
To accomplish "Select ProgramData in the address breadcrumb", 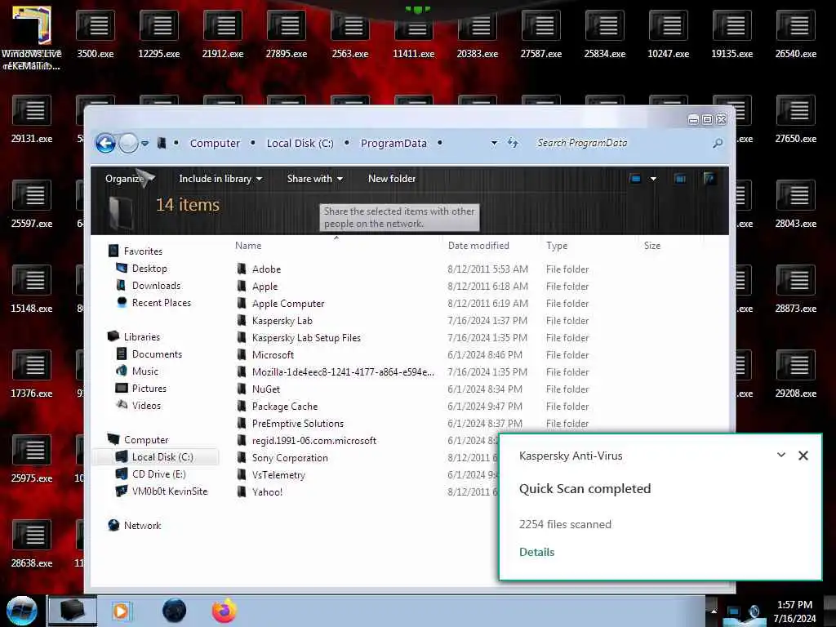I will (394, 143).
